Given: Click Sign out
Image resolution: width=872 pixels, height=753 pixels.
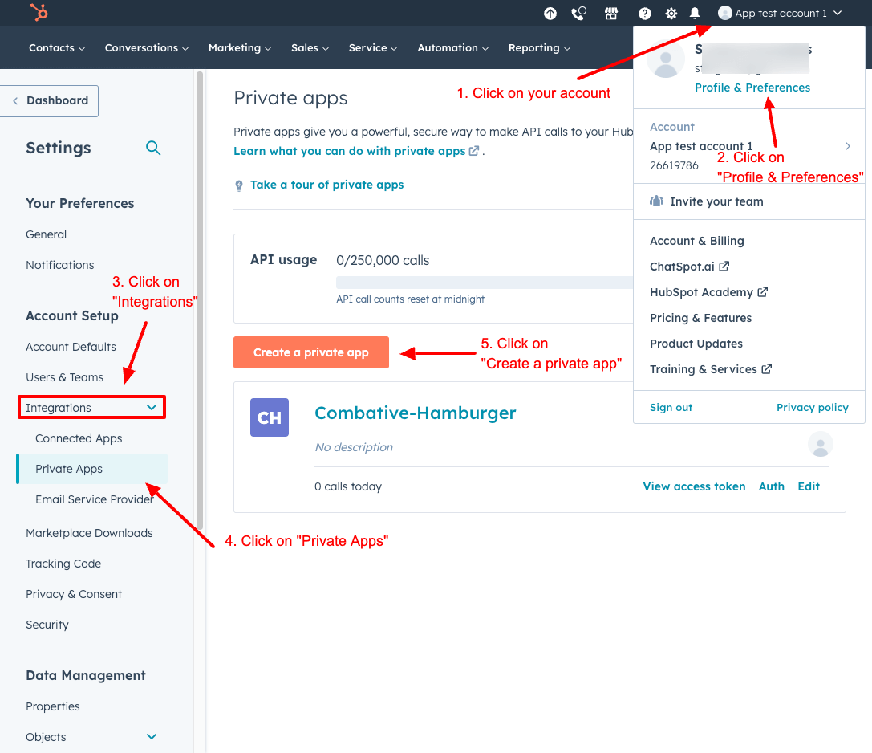Looking at the screenshot, I should click(671, 407).
